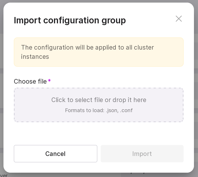Click the "Choose file" field label

coord(30,82)
